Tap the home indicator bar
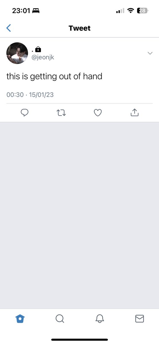 (80, 339)
